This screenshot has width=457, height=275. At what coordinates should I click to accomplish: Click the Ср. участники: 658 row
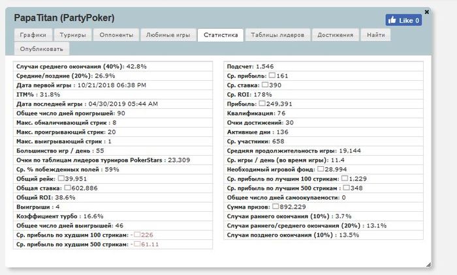pos(324,141)
